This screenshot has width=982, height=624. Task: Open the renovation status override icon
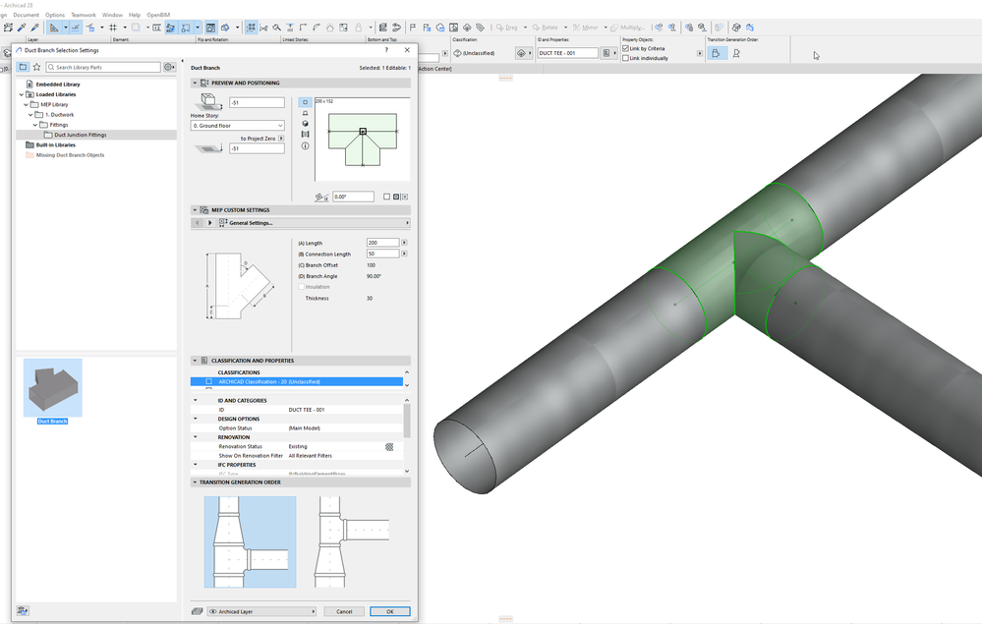(389, 447)
